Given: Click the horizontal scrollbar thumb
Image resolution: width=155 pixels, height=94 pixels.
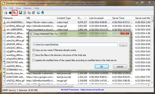Looking at the screenshot, I should click(x=39, y=85).
